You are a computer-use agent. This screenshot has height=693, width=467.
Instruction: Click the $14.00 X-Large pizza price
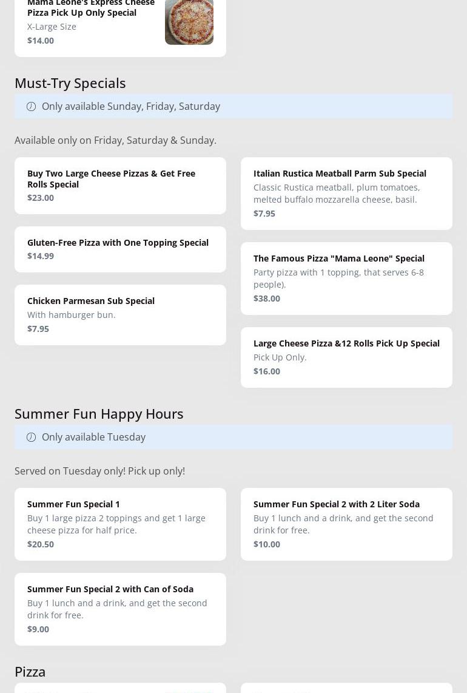pos(41,40)
